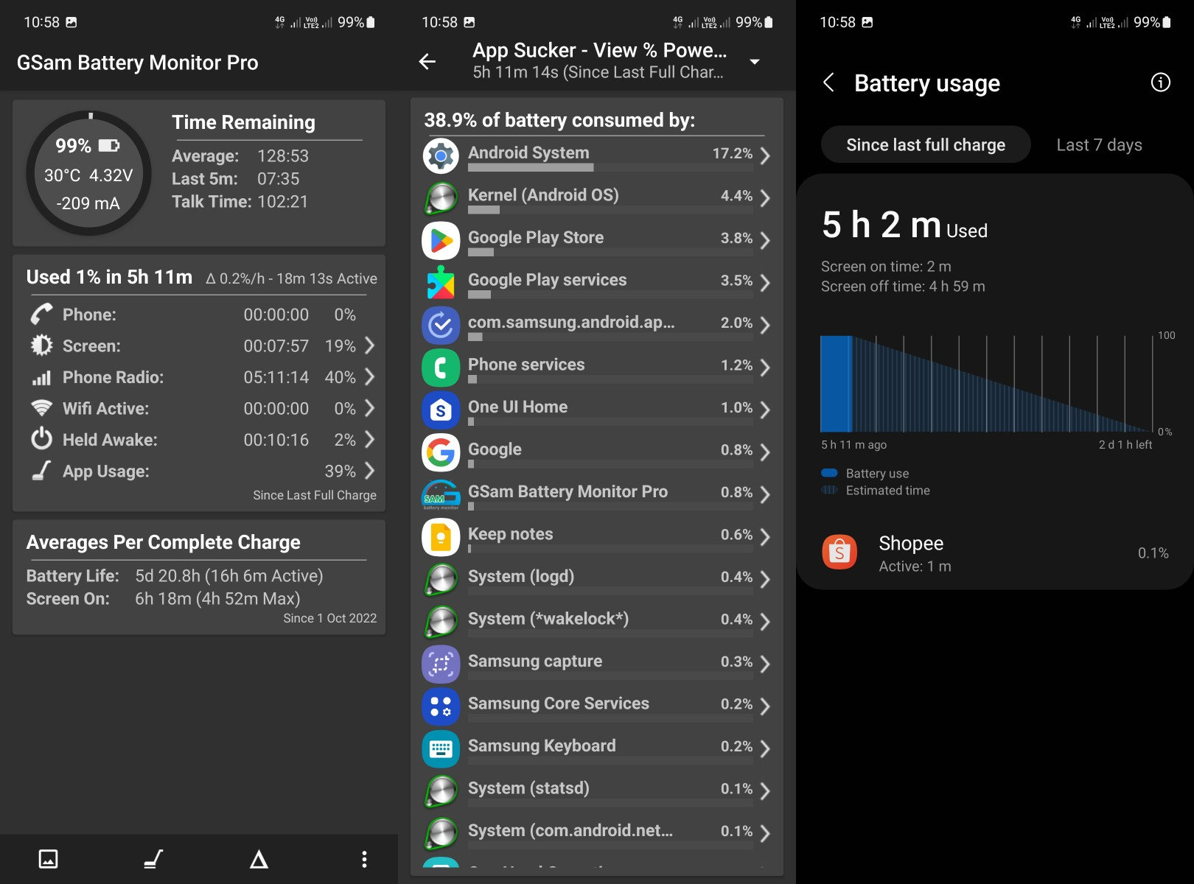Open System (logd) usage details
This screenshot has width=1194, height=884.
(x=597, y=579)
